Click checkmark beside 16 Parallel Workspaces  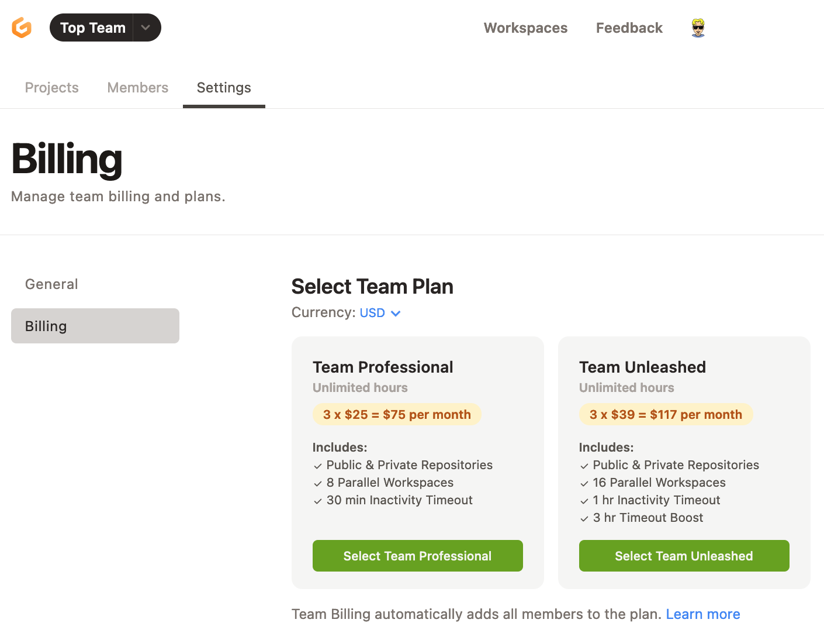pyautogui.click(x=584, y=483)
